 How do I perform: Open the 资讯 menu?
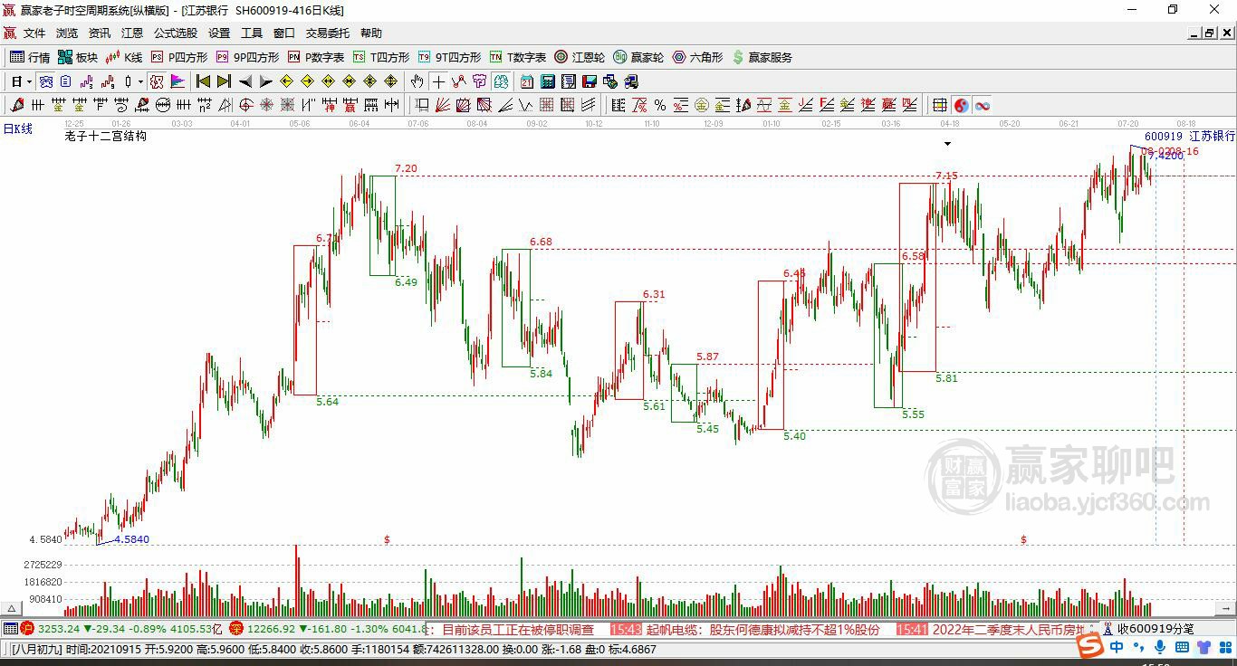click(100, 33)
